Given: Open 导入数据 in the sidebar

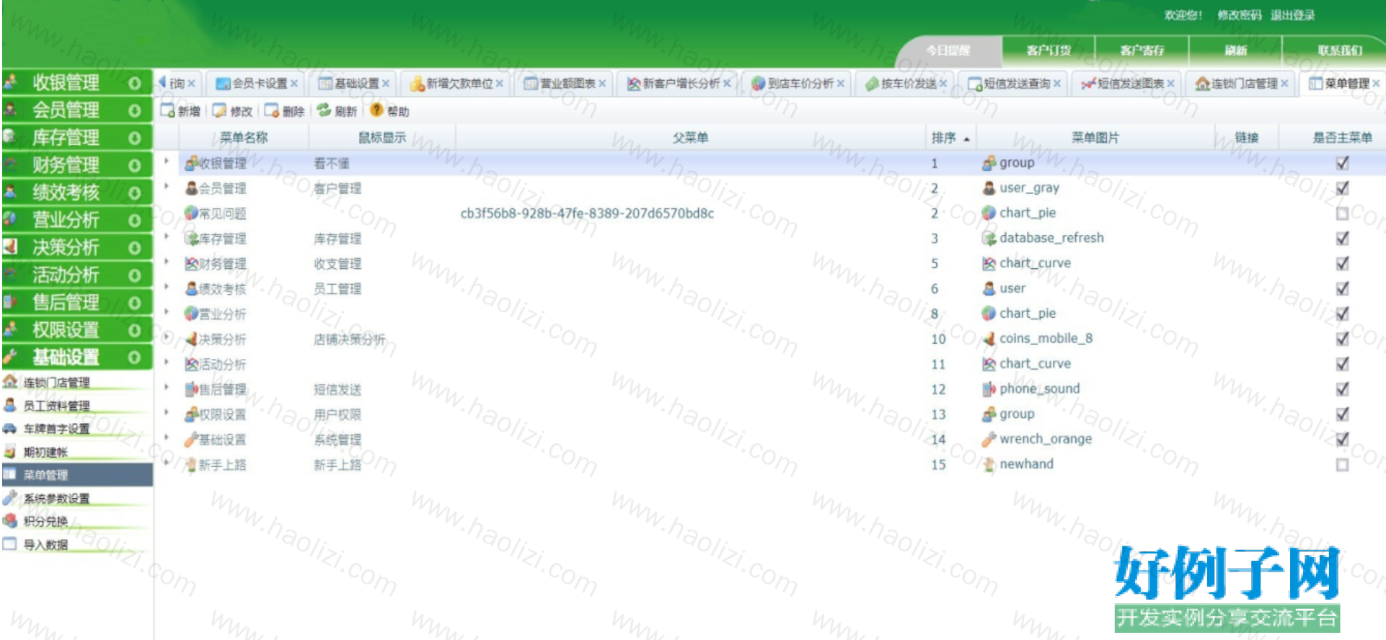Looking at the screenshot, I should click(x=45, y=544).
